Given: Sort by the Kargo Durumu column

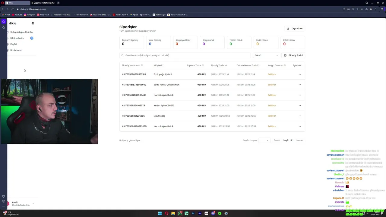Looking at the screenshot, I should (277, 65).
